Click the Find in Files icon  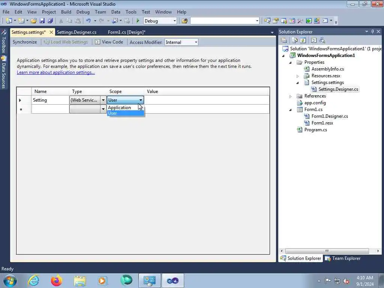click(x=185, y=21)
